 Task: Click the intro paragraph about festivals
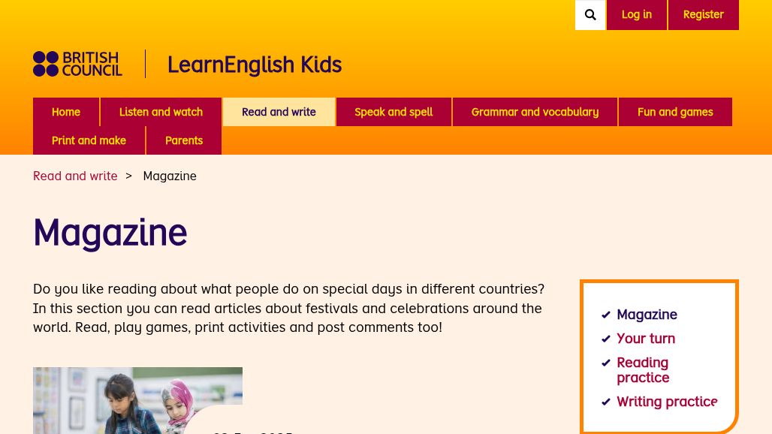coord(288,308)
